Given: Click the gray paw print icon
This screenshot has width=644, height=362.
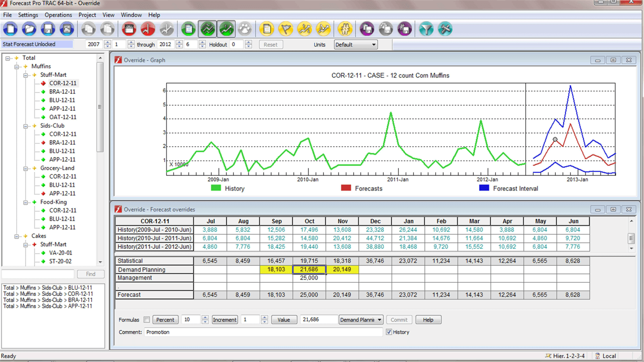Looking at the screenshot, I should pyautogui.click(x=245, y=29).
